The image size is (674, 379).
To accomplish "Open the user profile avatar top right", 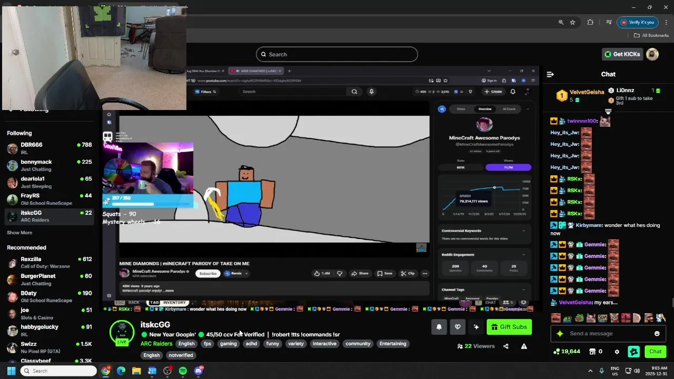I will tap(652, 54).
